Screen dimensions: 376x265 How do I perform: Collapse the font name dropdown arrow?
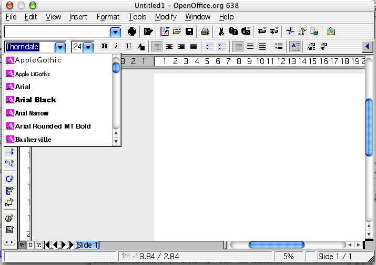(x=60, y=47)
